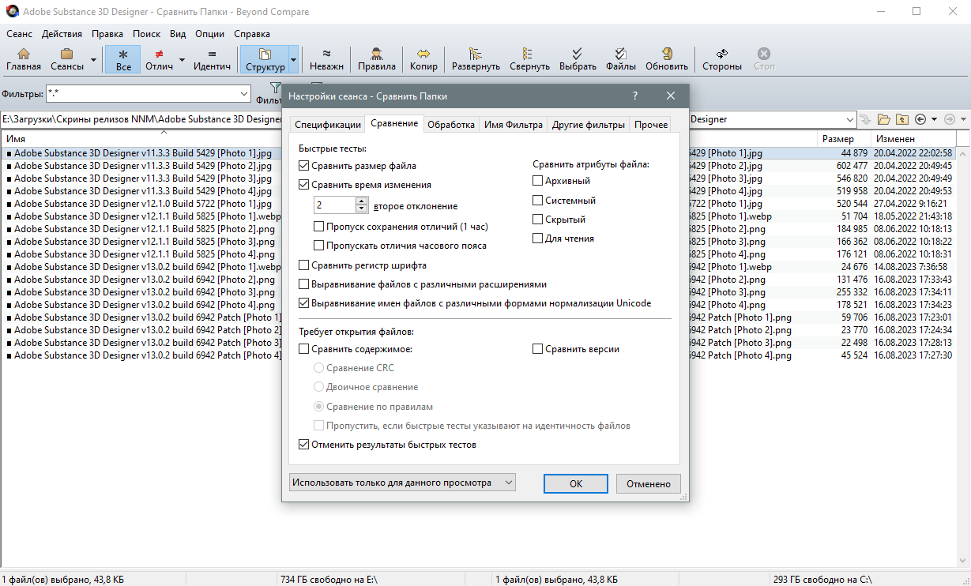971x586 pixels.
Task: Click the dialog help question mark
Action: point(635,96)
